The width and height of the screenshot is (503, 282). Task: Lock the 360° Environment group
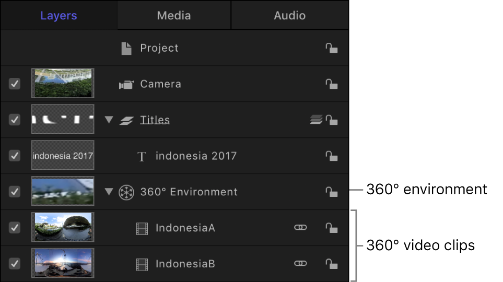click(331, 192)
